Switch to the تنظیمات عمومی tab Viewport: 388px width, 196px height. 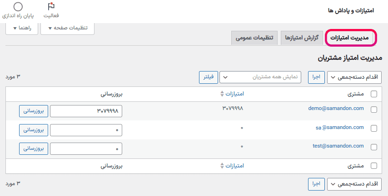coord(254,38)
